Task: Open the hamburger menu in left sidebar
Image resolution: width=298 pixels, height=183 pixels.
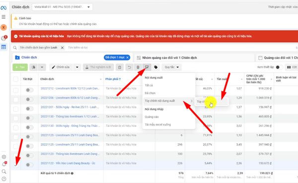Action: click(x=3, y=17)
